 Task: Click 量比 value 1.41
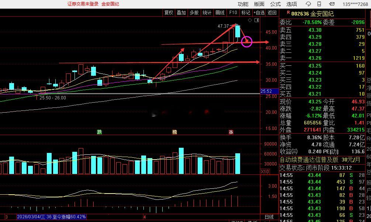[x=360, y=123]
